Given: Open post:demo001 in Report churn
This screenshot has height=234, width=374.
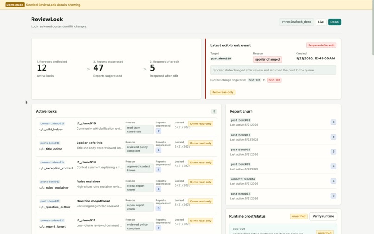Looking at the screenshot, I should [x=240, y=120].
